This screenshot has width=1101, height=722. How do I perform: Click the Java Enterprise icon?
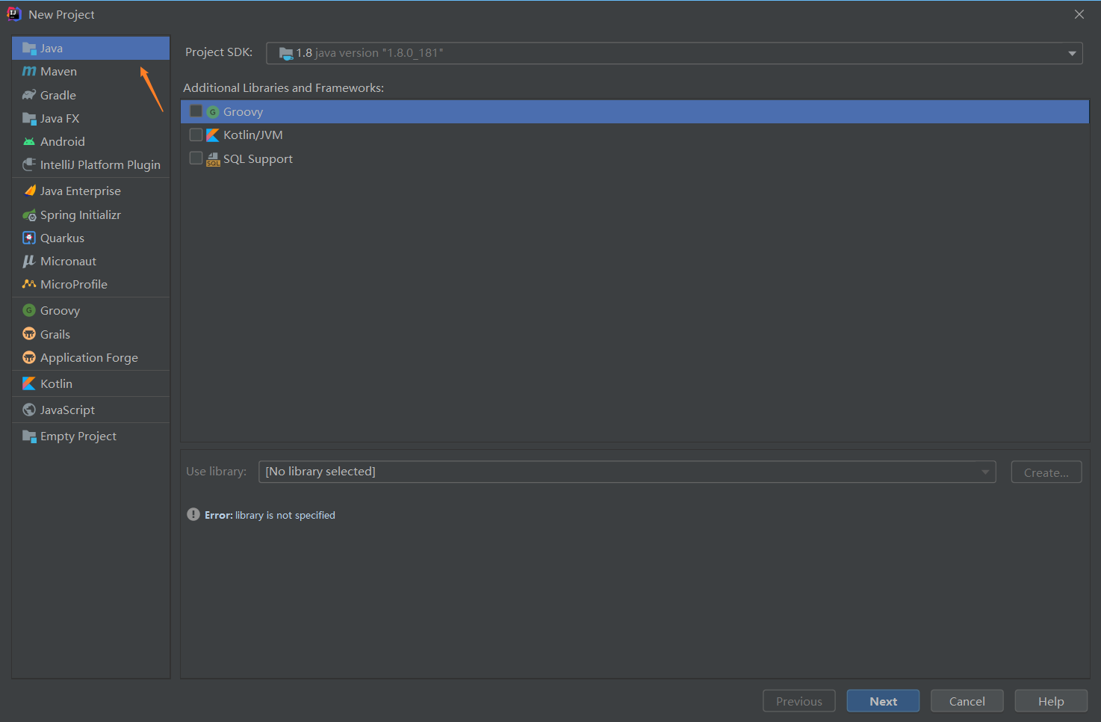point(29,191)
